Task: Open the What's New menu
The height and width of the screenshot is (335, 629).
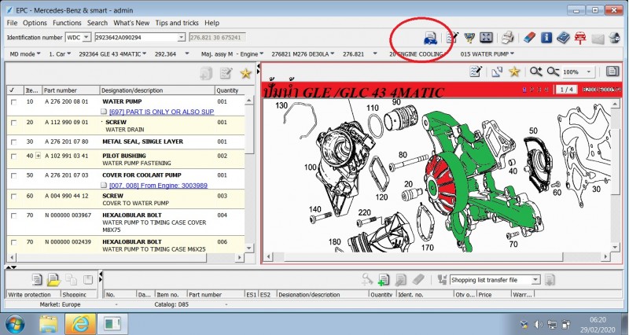Action: 131,23
